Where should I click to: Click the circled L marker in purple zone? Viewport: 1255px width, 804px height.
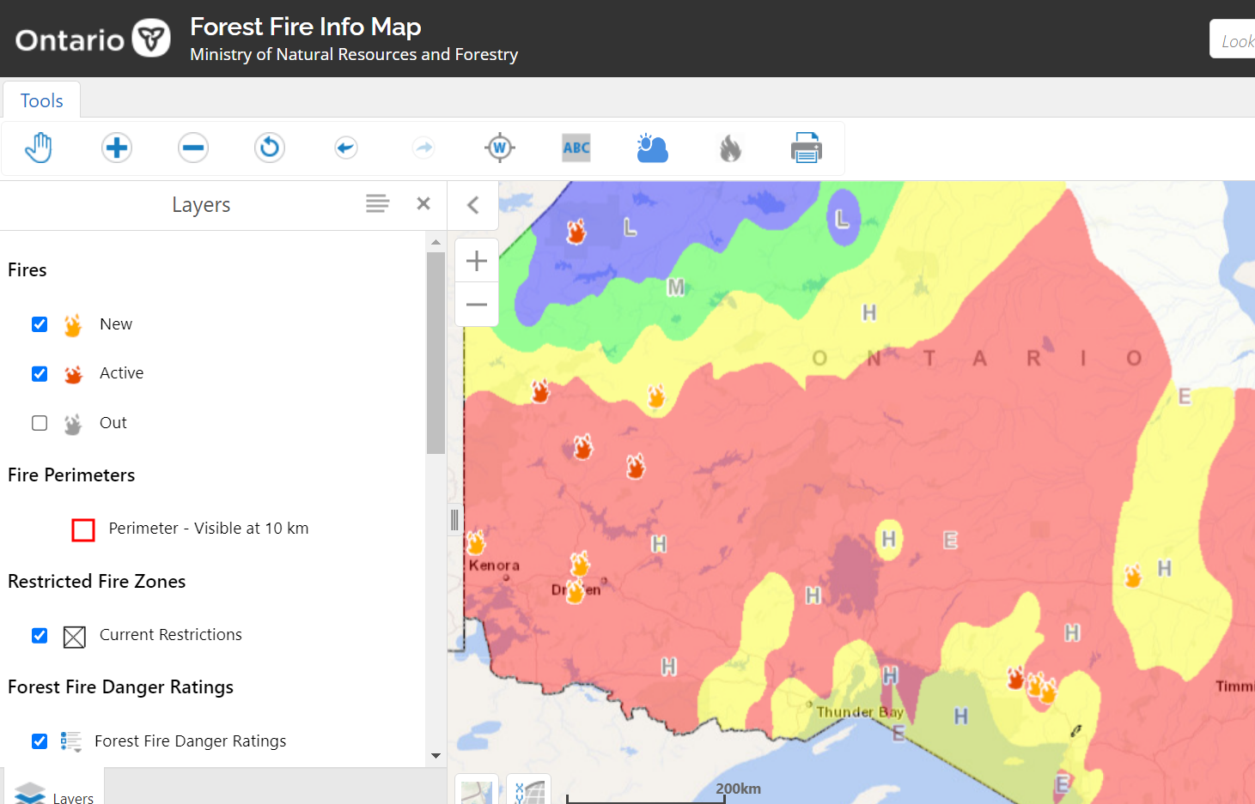pyautogui.click(x=843, y=219)
